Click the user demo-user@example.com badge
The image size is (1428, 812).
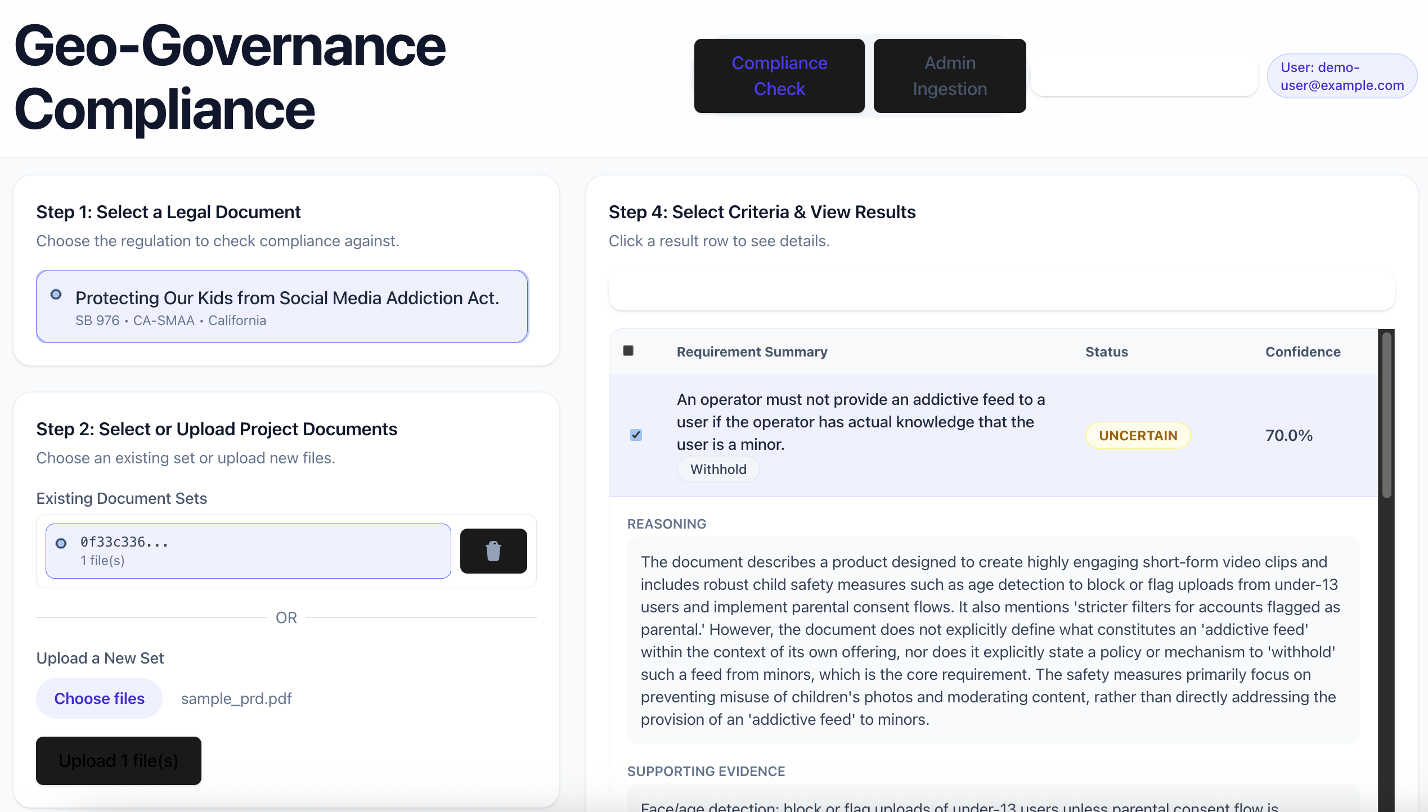click(x=1341, y=76)
